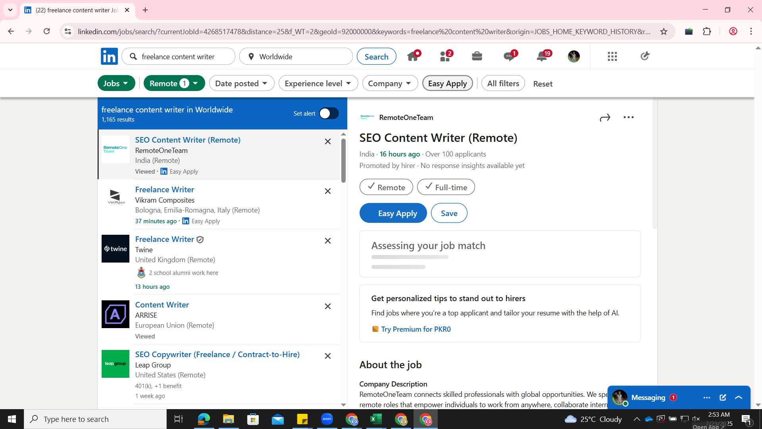Image resolution: width=762 pixels, height=429 pixels.
Task: Open Chrome menu three dots
Action: (x=751, y=31)
